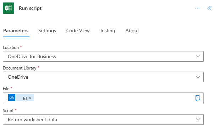Switch to the Parameters tab
The width and height of the screenshot is (214, 128).
[16, 31]
